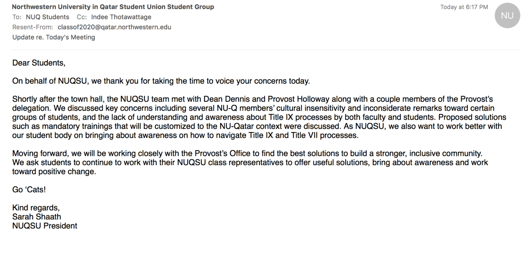Click the Go 'Cats! line
Screen dimensions: 523x269
(x=29, y=190)
